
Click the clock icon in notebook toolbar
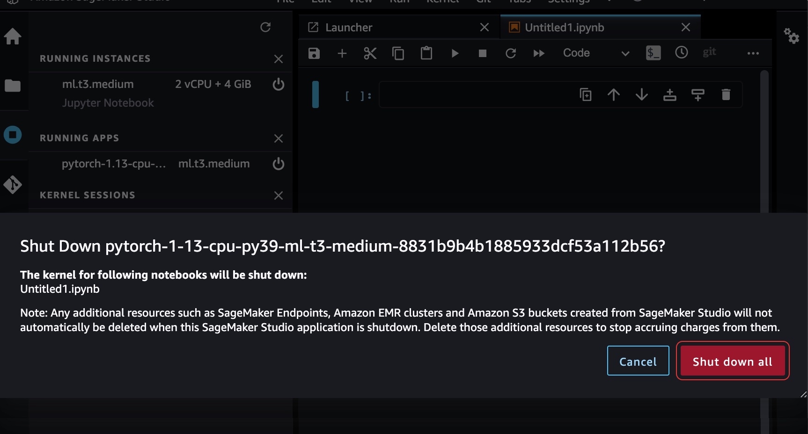(682, 52)
